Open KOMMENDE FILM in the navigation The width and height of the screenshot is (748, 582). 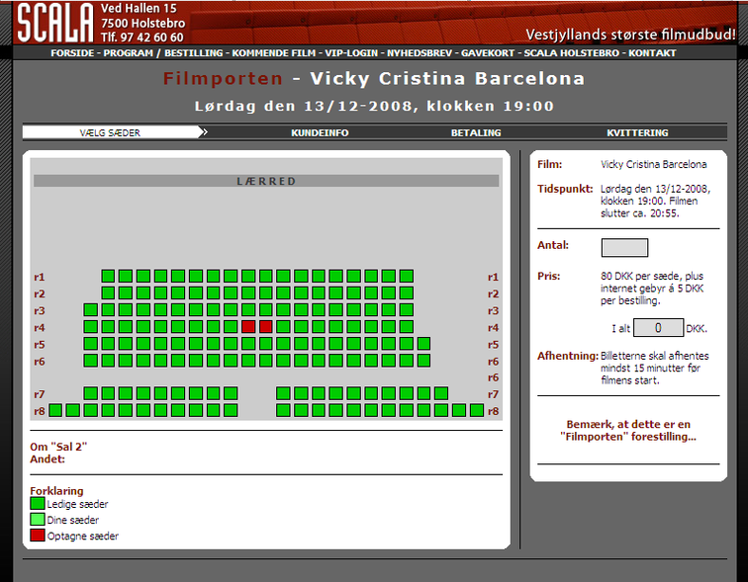click(x=274, y=53)
